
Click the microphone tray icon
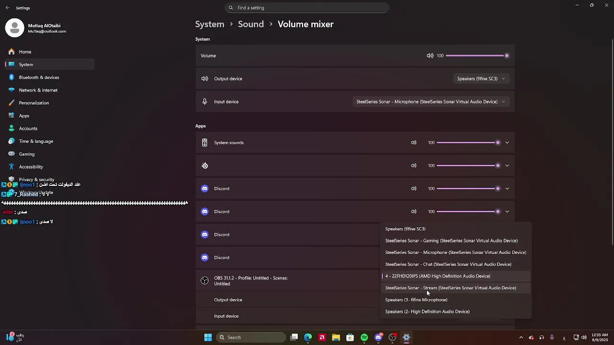(552, 337)
